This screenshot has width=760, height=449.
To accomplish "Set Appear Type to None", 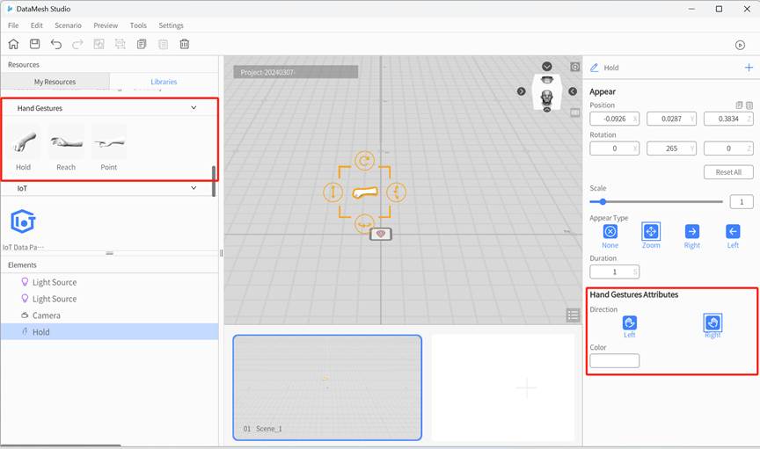I will (x=610, y=232).
